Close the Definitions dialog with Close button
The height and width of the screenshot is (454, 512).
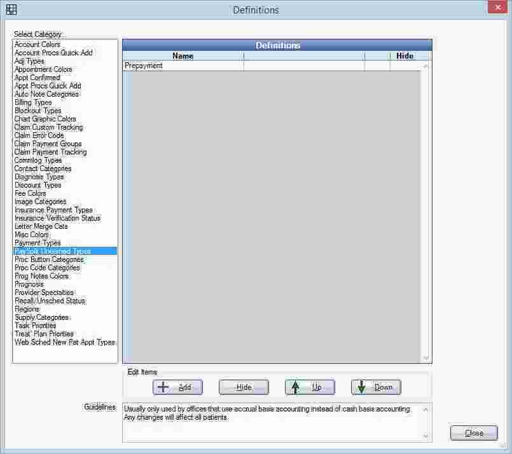pyautogui.click(x=474, y=433)
